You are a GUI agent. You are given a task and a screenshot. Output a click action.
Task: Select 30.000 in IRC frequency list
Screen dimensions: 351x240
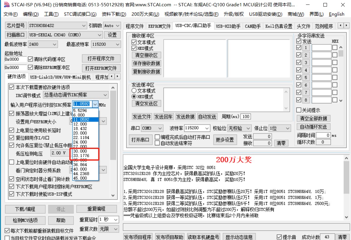tap(85, 151)
